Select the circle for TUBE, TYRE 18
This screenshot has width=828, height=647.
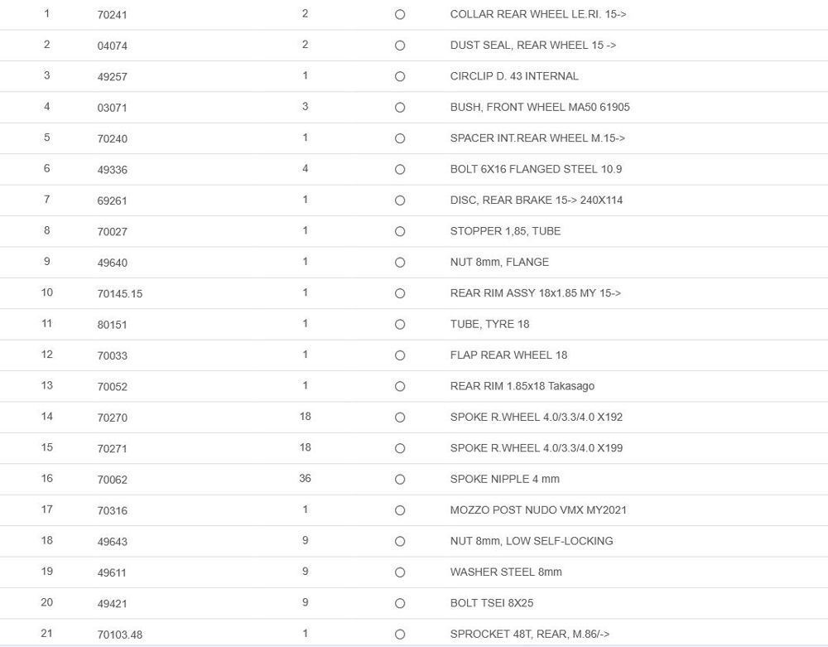click(x=400, y=325)
